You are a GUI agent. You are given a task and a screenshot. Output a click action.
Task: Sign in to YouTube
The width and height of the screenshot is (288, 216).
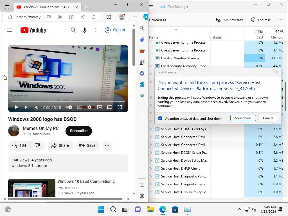coord(115,30)
